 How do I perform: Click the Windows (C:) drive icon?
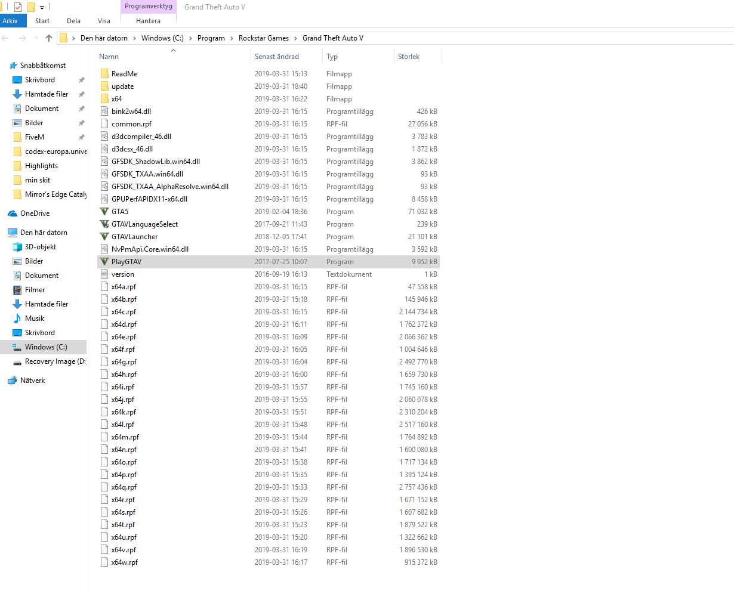pyautogui.click(x=17, y=347)
